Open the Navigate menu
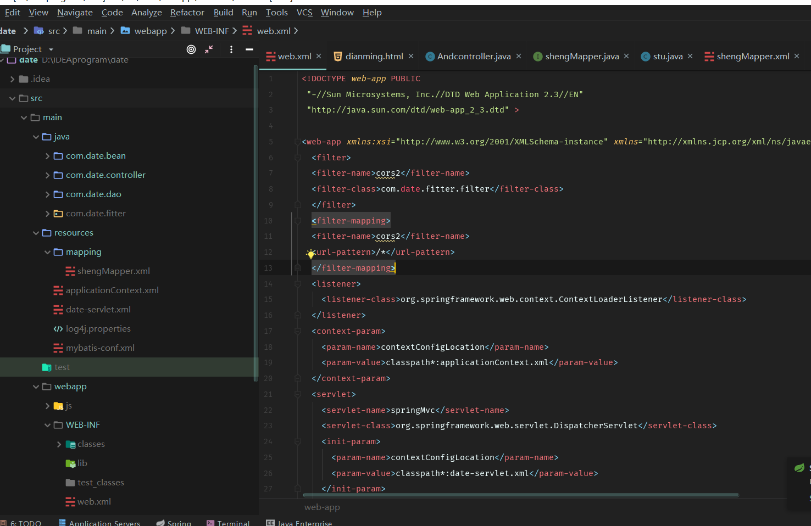This screenshot has width=811, height=526. tap(75, 12)
